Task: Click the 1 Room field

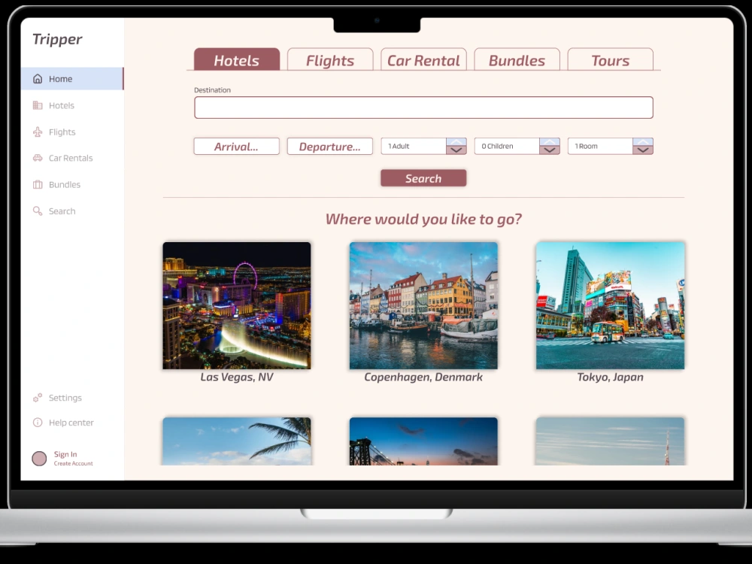Action: (x=600, y=147)
